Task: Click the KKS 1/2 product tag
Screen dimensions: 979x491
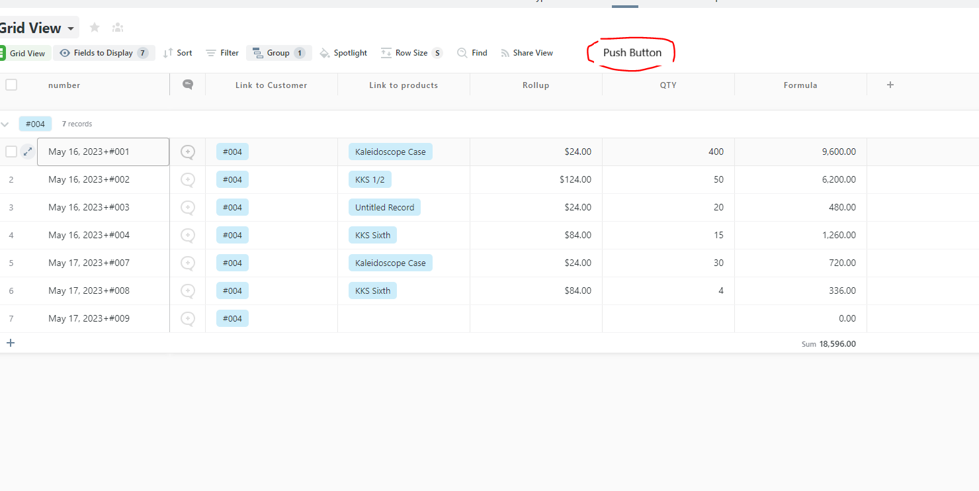Action: point(370,179)
